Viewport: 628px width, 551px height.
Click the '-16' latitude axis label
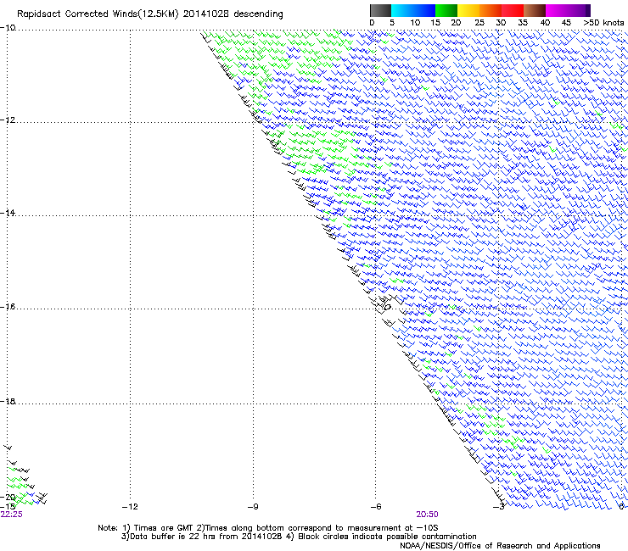coord(8,307)
